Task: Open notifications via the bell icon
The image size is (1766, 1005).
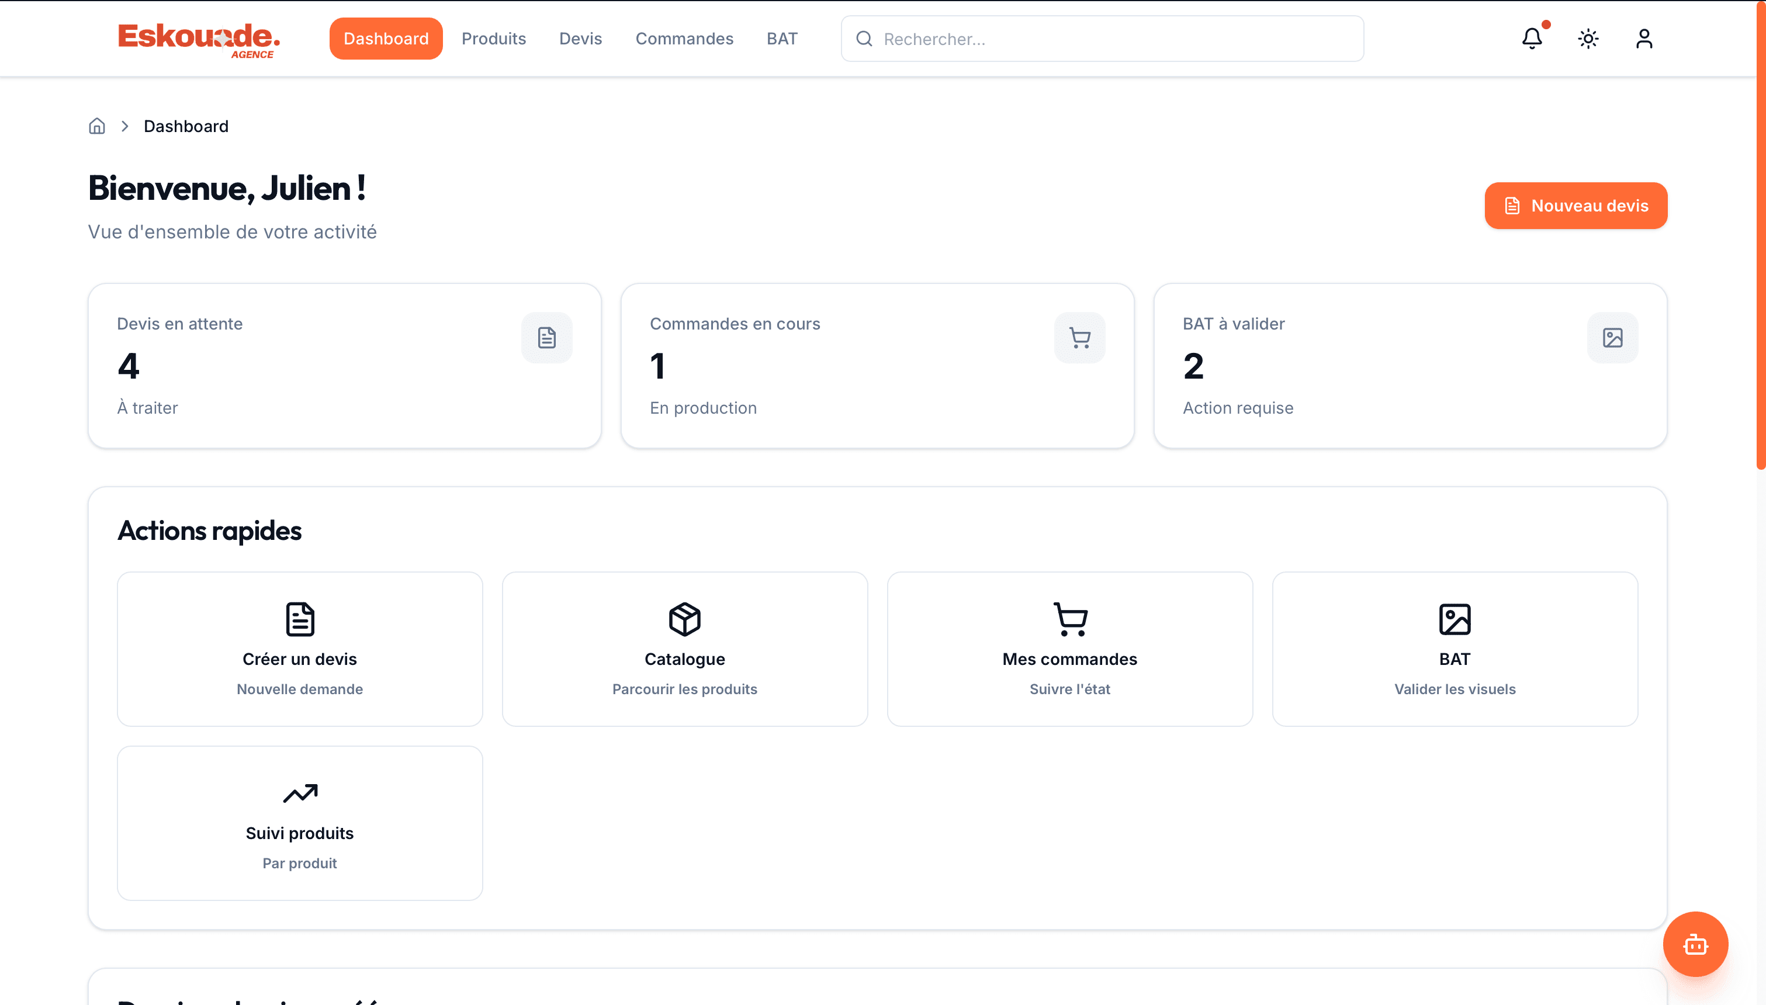Action: 1531,39
